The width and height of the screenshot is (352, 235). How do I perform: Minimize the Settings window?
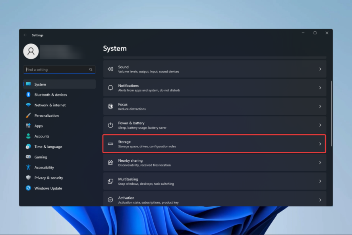tap(303, 33)
